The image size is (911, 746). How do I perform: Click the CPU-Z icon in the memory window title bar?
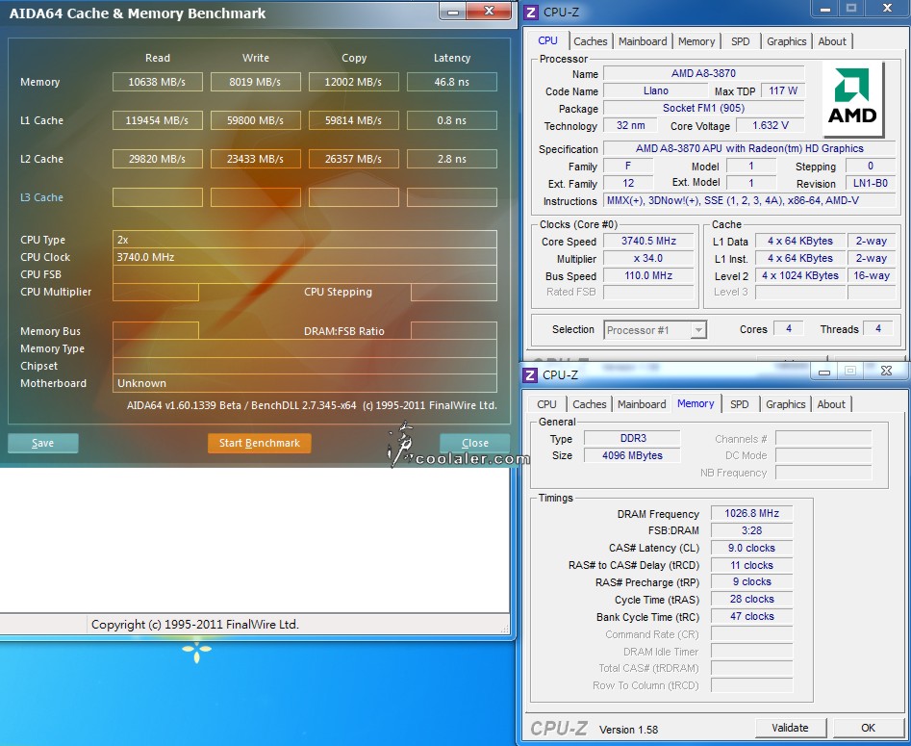[x=530, y=375]
